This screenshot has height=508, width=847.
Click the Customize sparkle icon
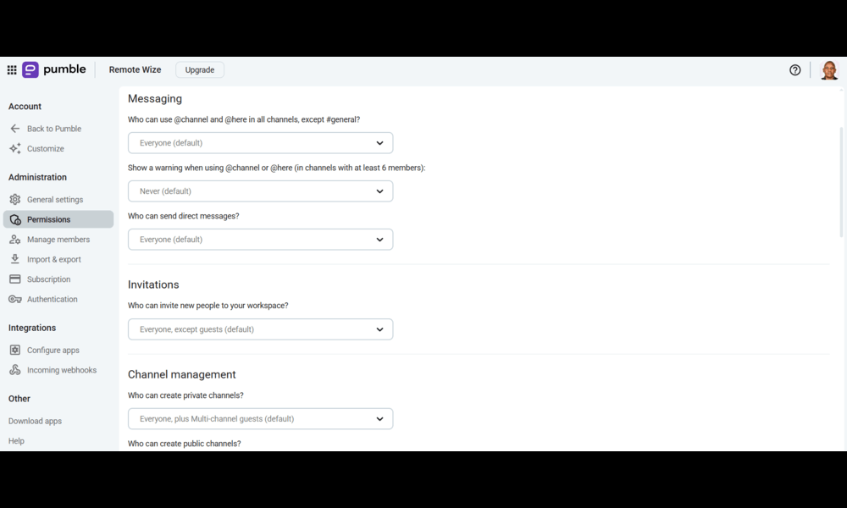click(15, 148)
